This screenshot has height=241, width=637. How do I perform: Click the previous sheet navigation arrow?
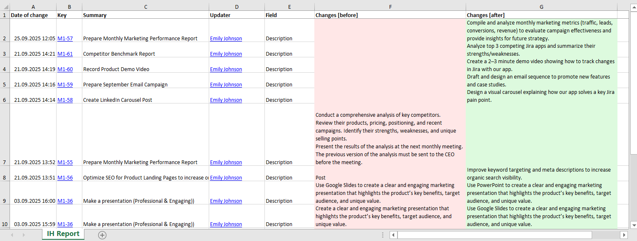tap(12, 235)
